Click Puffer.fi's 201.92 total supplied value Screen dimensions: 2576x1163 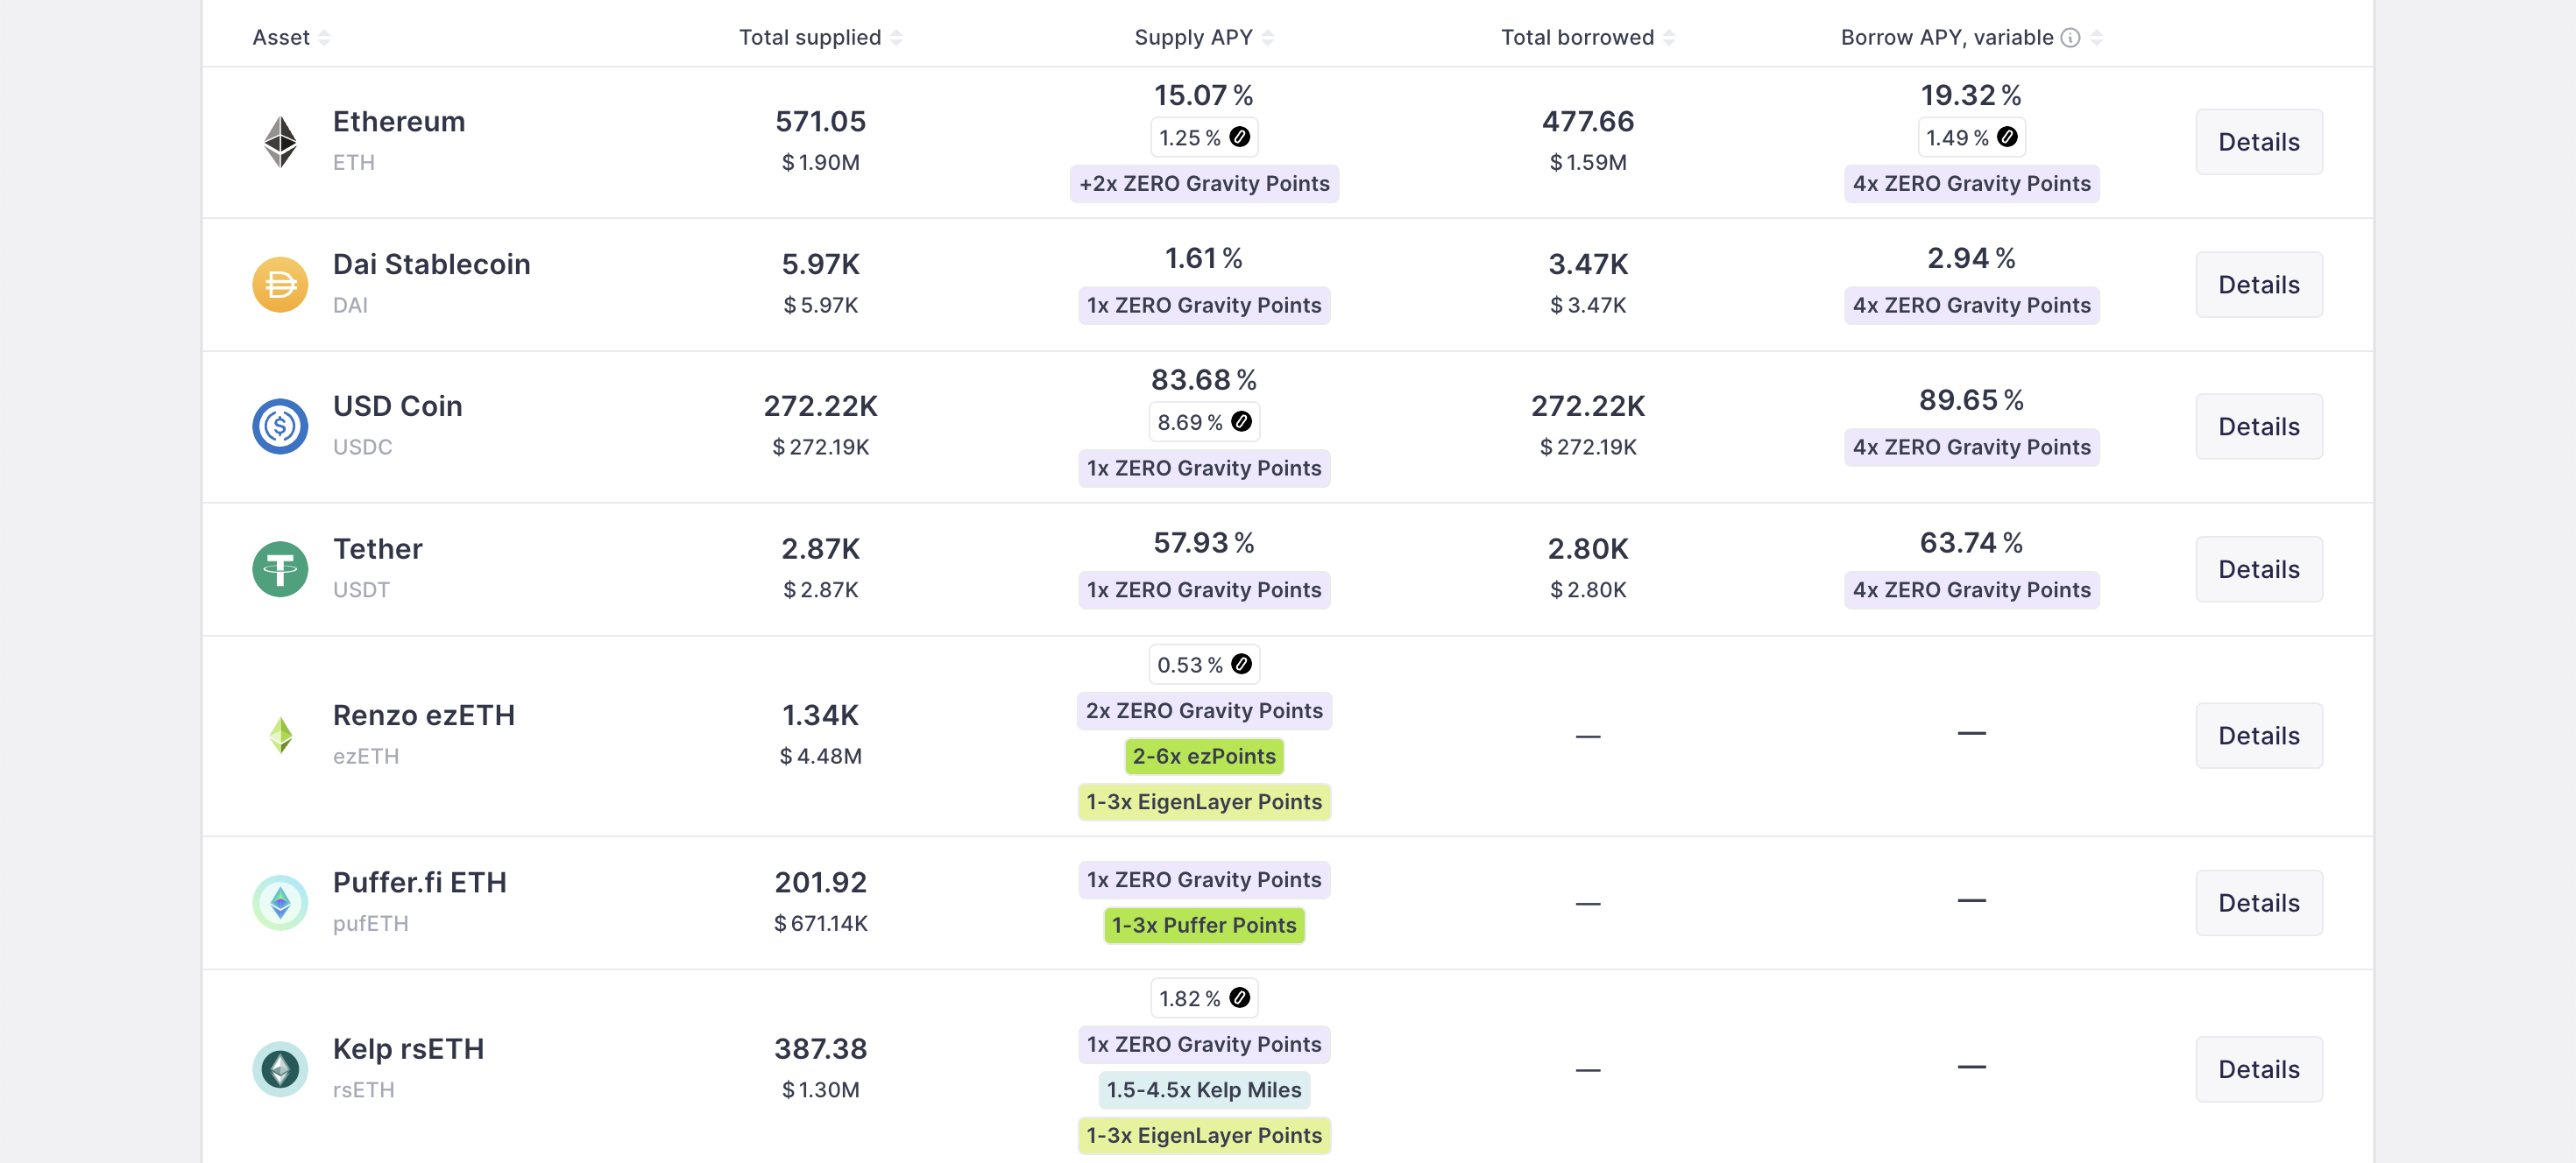click(x=820, y=884)
